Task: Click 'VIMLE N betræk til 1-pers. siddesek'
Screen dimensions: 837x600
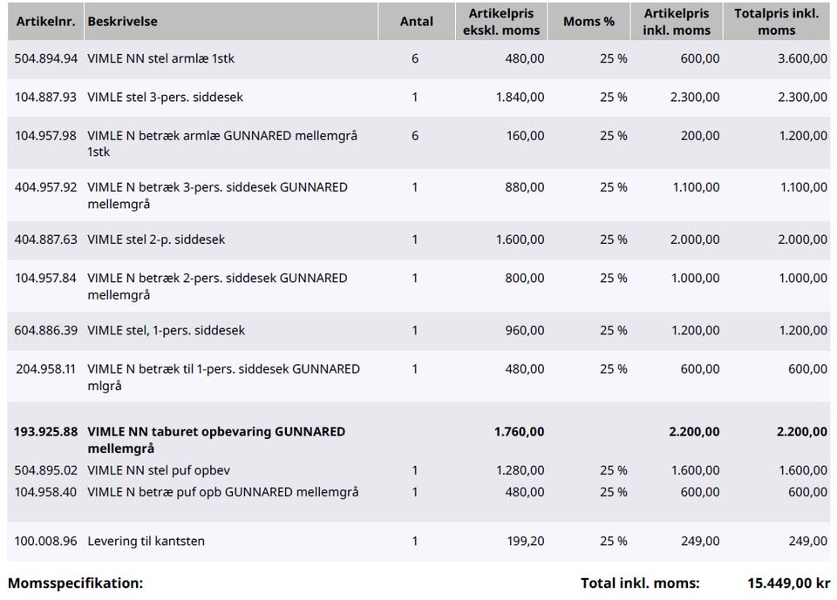Action: 188,369
